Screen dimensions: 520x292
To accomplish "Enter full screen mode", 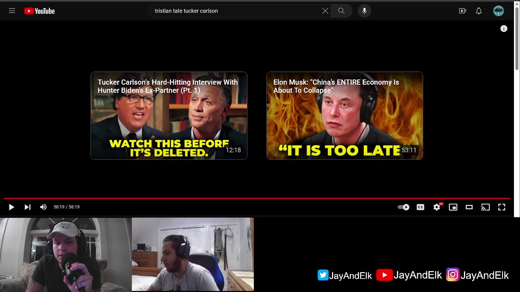I will 502,207.
